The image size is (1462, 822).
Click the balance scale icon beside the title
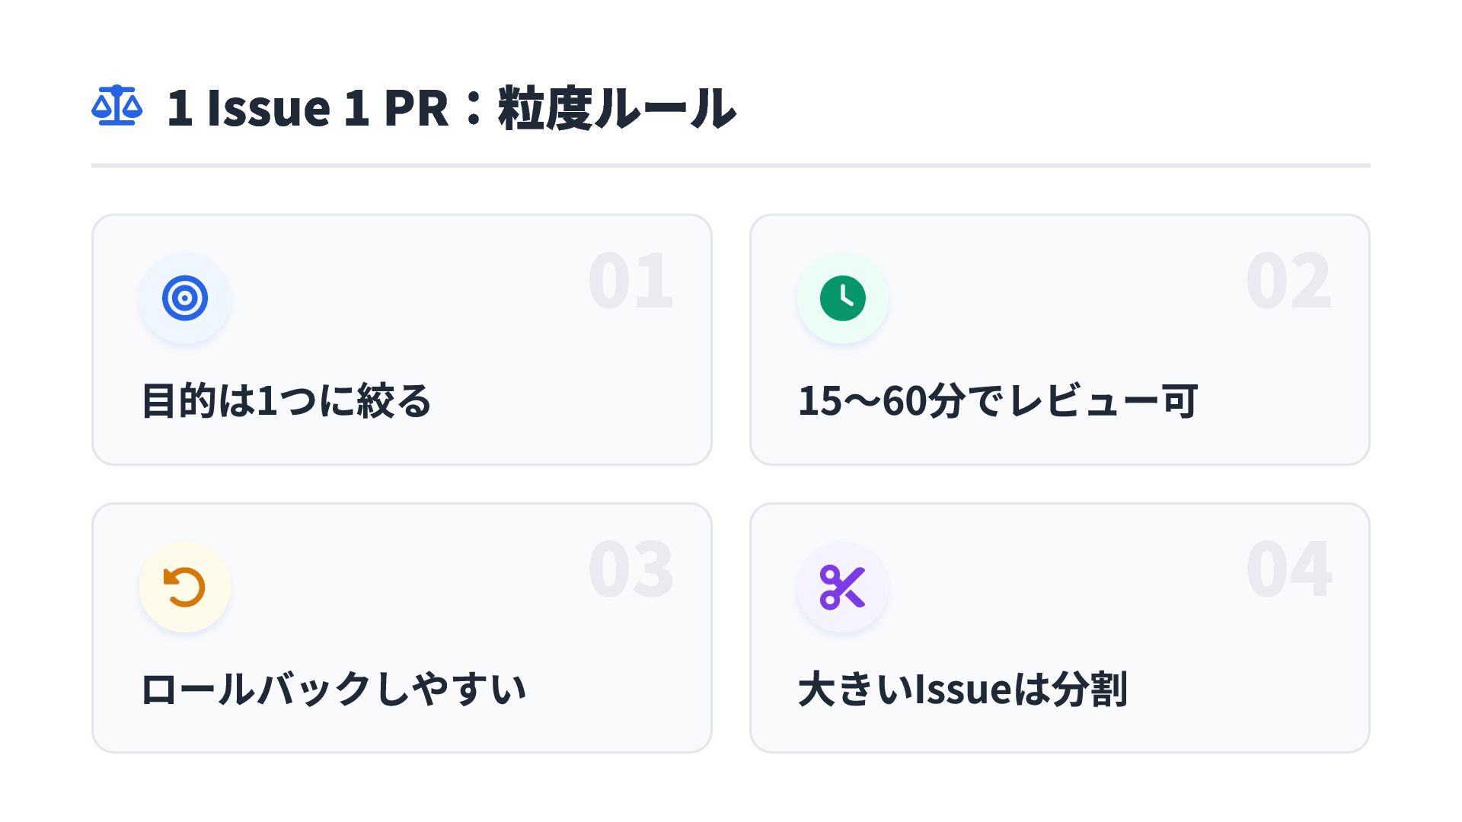pos(117,106)
